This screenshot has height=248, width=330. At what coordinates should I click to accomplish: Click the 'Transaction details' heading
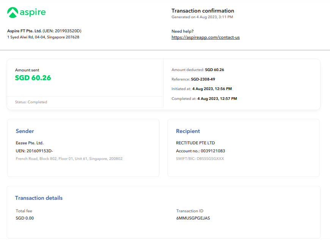click(x=39, y=198)
